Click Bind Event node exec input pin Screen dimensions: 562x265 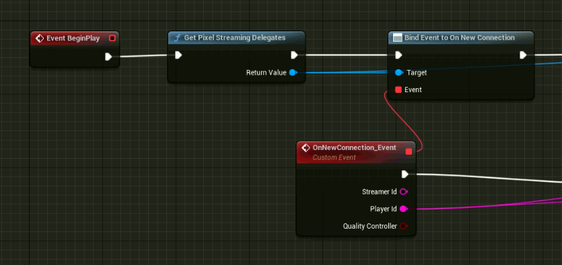(398, 55)
